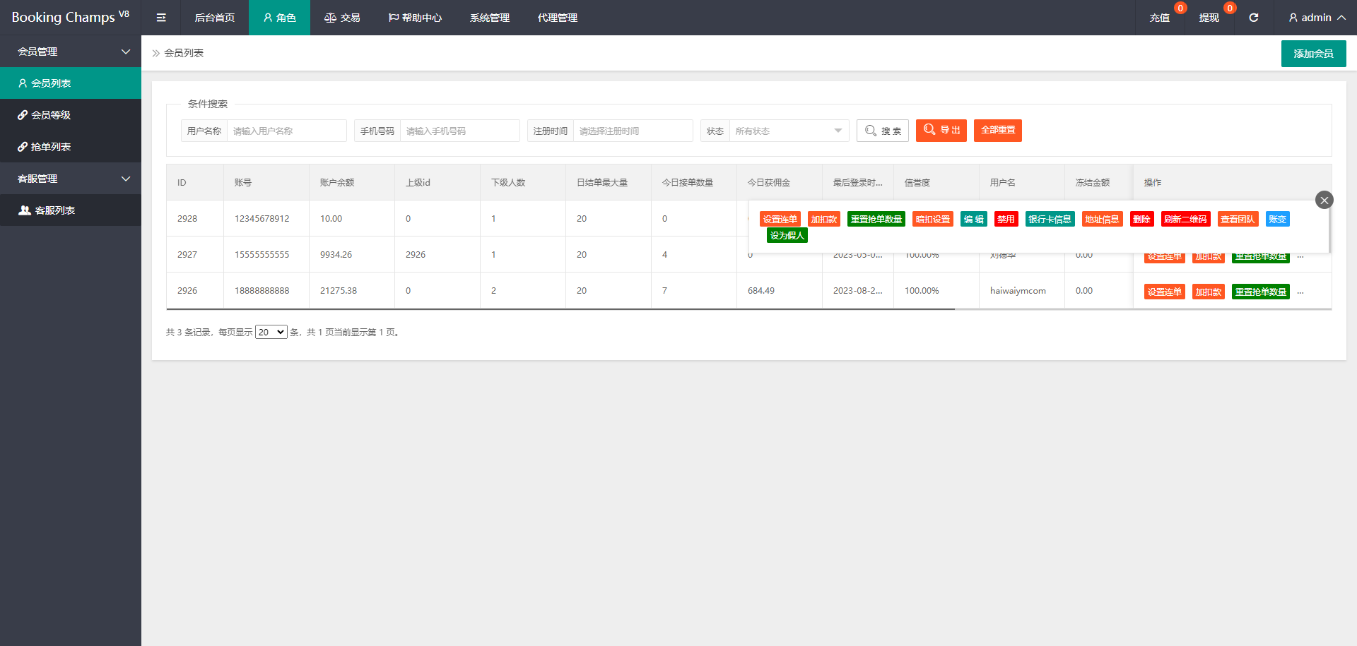Click the 提现 withdrawal notification item
Screen dimensions: 1357x646
point(1209,18)
